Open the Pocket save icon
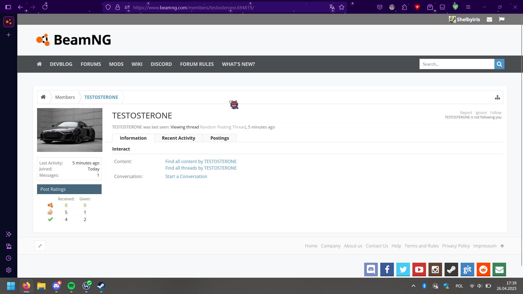Screen dimensions: 523x294 (380, 7)
